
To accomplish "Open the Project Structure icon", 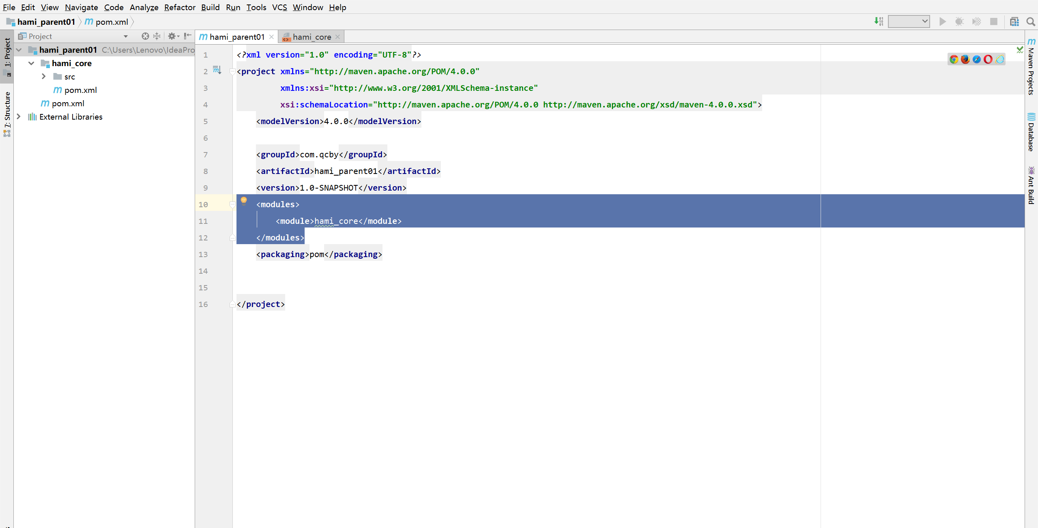I will coord(1014,21).
